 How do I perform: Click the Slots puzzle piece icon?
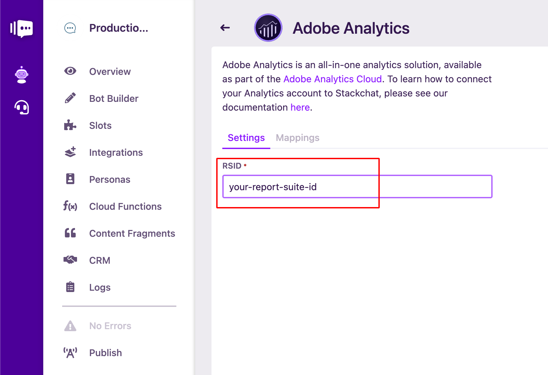click(70, 125)
